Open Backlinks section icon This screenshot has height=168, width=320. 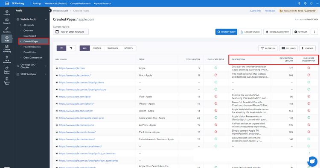point(7,30)
